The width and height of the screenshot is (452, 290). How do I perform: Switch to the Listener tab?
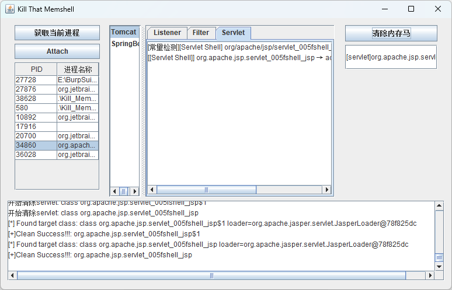pos(167,33)
